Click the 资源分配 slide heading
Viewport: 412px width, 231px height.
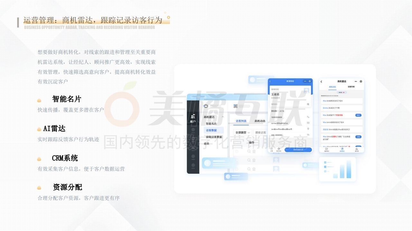coord(67,187)
